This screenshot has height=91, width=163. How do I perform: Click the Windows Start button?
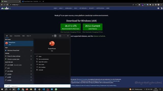2,89
